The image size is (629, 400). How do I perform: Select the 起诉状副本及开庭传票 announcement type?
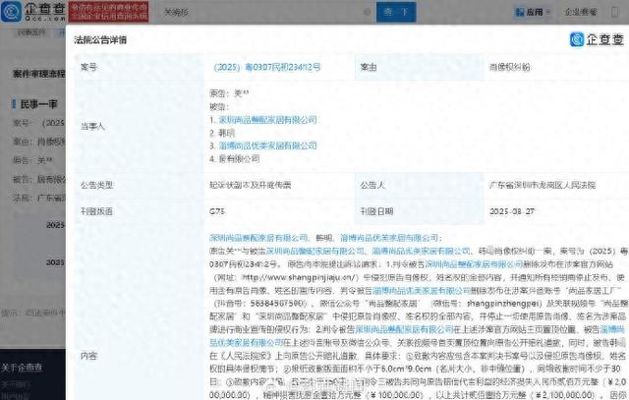point(251,185)
